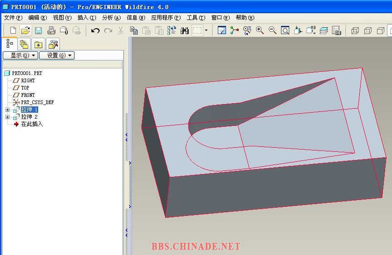Save the part with the floppy disk icon

pyautogui.click(x=38, y=30)
